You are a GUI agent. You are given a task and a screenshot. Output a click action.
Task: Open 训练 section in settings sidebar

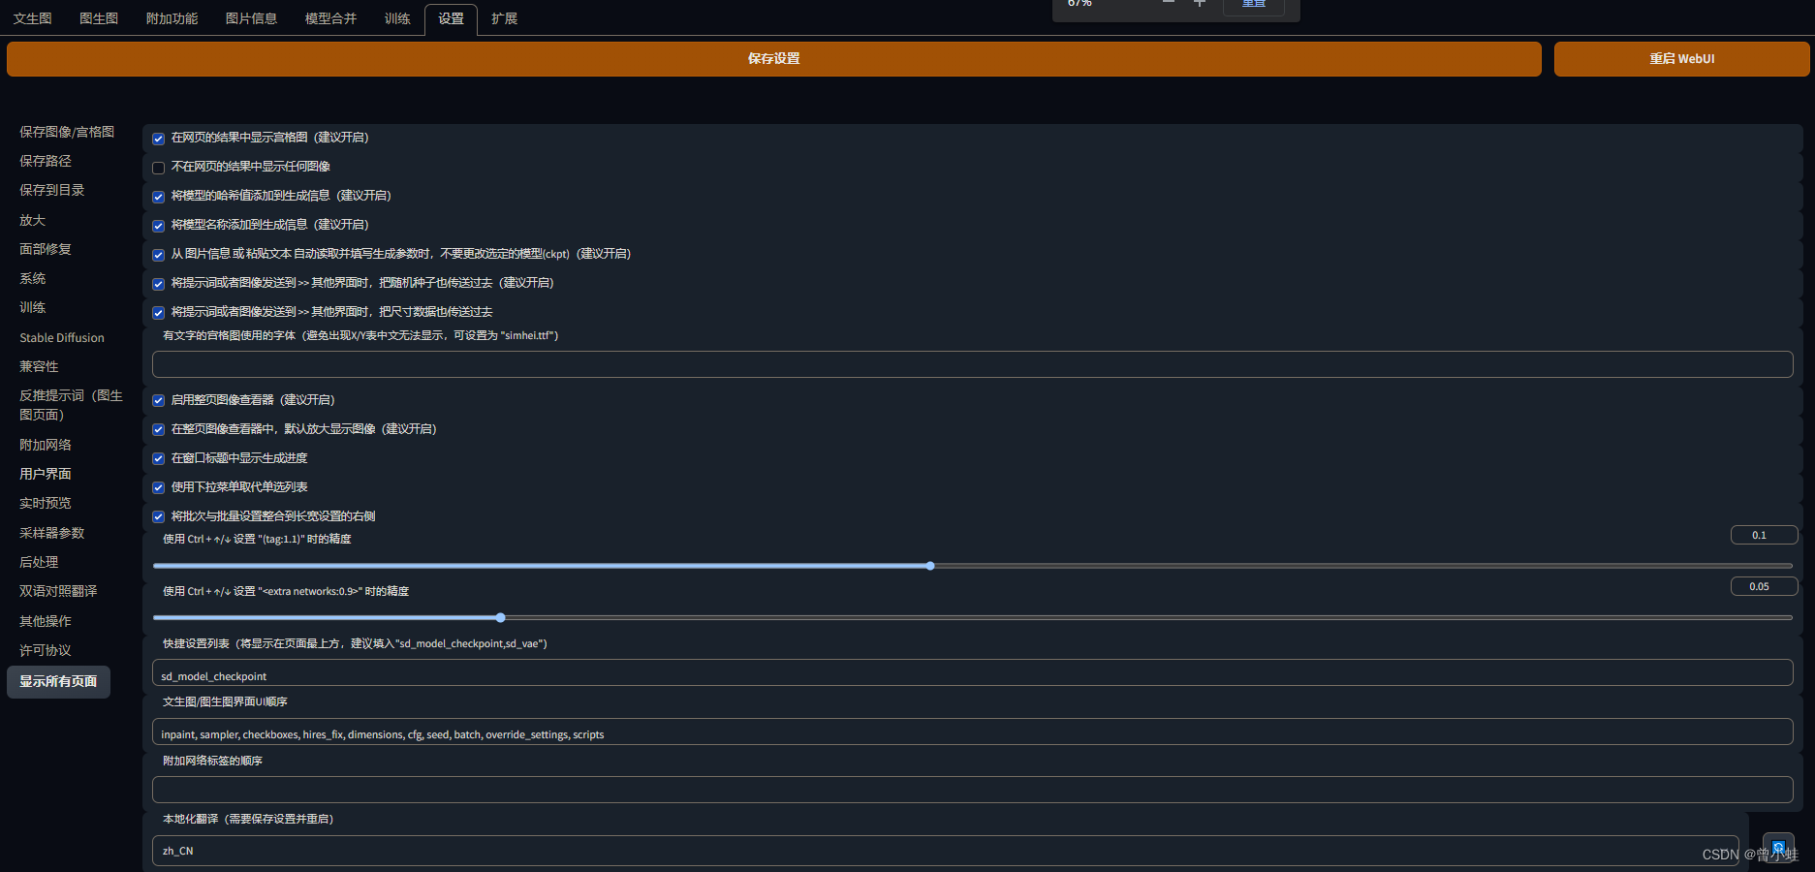tap(33, 307)
